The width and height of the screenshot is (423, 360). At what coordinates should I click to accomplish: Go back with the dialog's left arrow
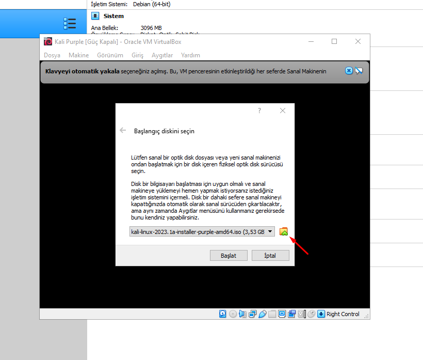pos(123,131)
